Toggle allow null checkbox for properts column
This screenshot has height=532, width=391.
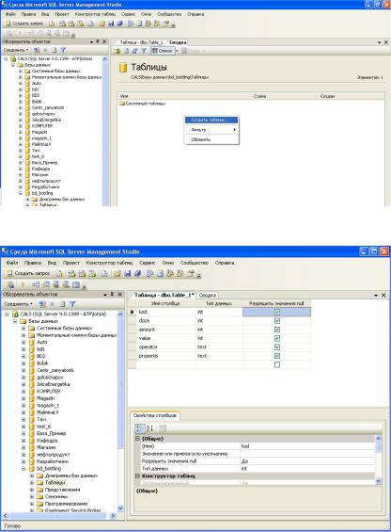[277, 356]
